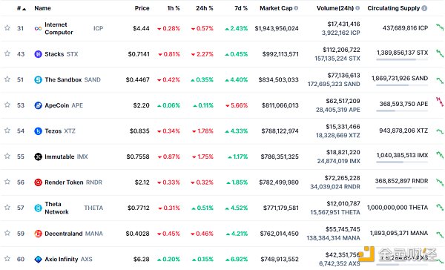Toggle watchlist star for Internet Computer
This screenshot has width=445, height=270.
[x=7, y=28]
